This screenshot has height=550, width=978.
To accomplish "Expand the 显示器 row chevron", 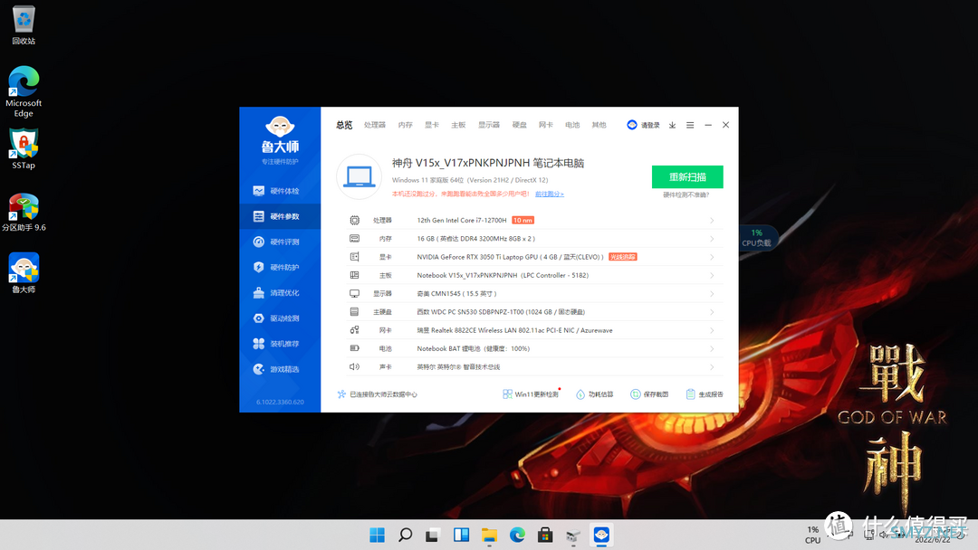I will (711, 293).
